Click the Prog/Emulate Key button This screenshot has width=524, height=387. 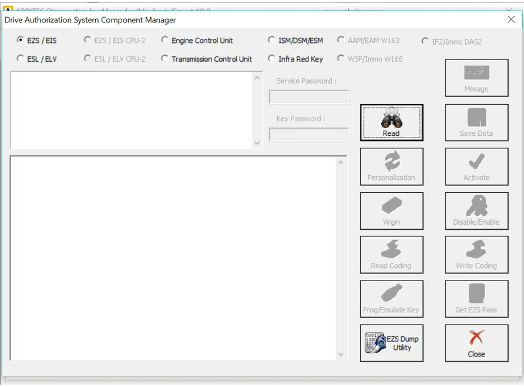(x=391, y=299)
